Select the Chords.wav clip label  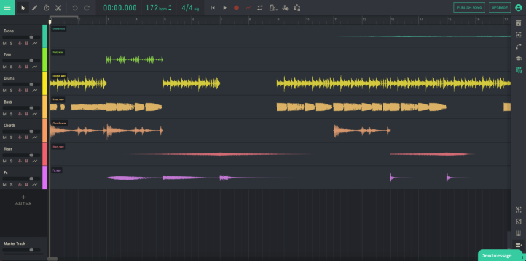[x=60, y=123]
